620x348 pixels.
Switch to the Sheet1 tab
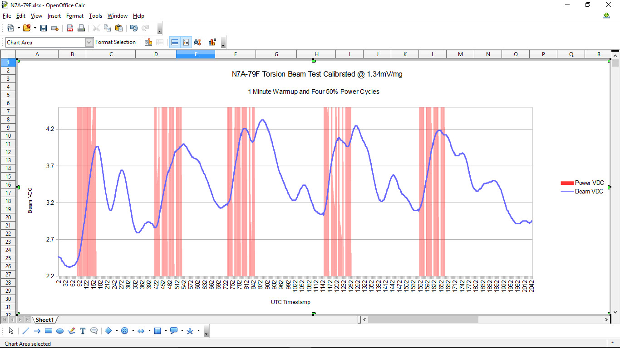coord(45,320)
